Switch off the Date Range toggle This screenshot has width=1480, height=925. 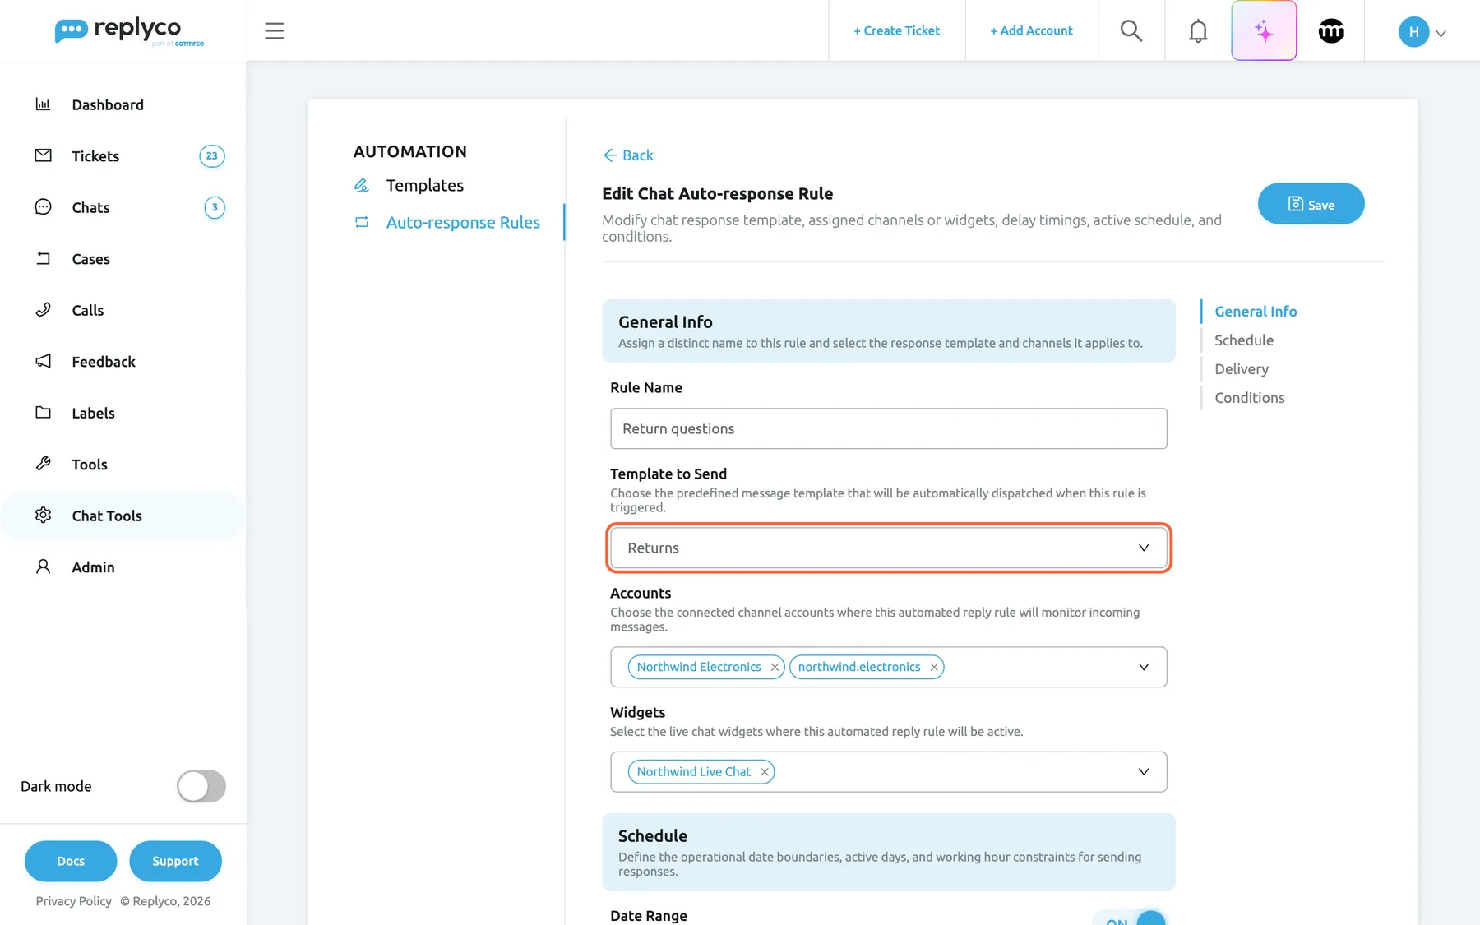tap(1129, 918)
